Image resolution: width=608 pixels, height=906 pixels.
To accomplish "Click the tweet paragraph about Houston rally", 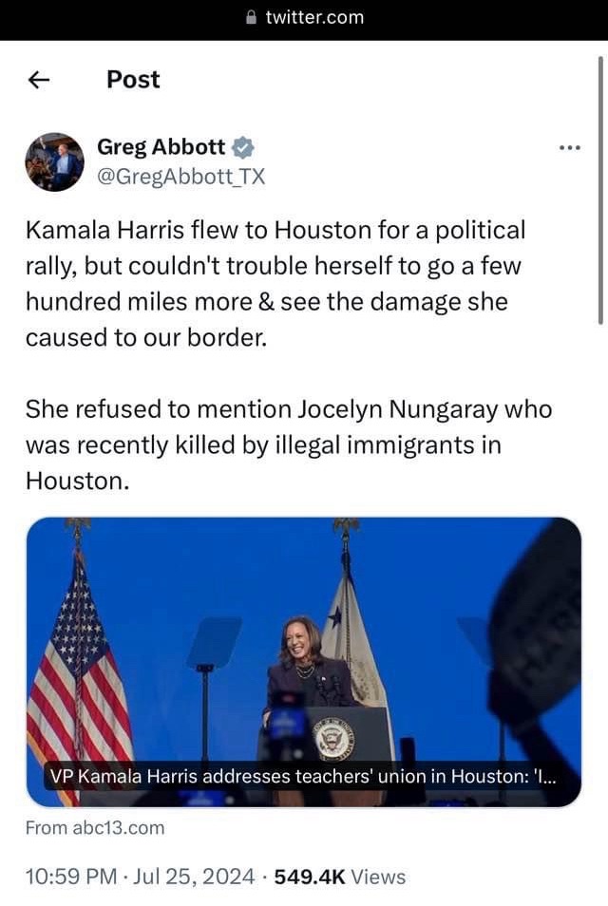I will point(275,284).
